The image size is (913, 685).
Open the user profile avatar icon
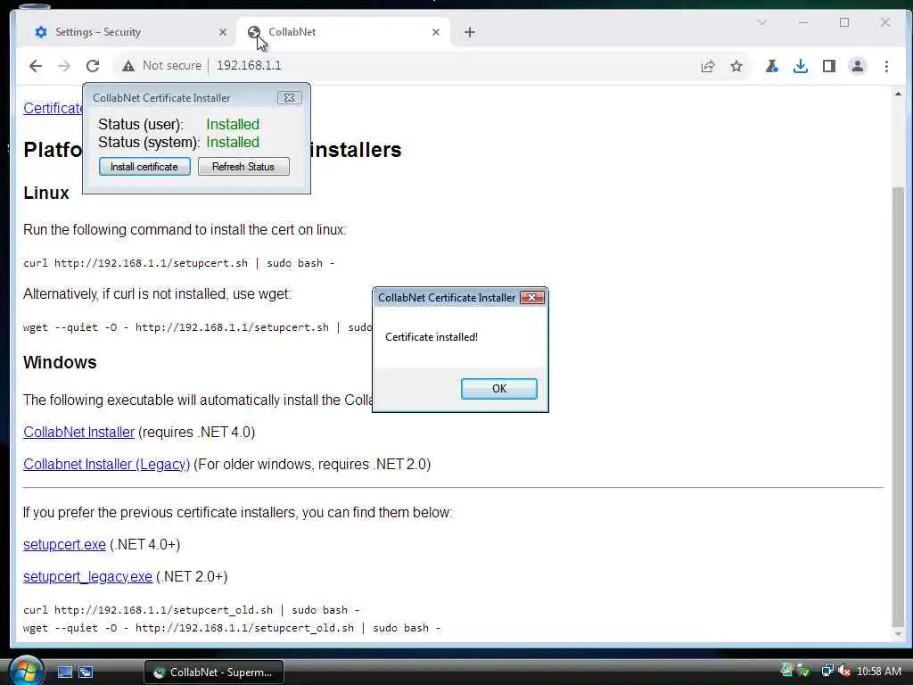858,66
